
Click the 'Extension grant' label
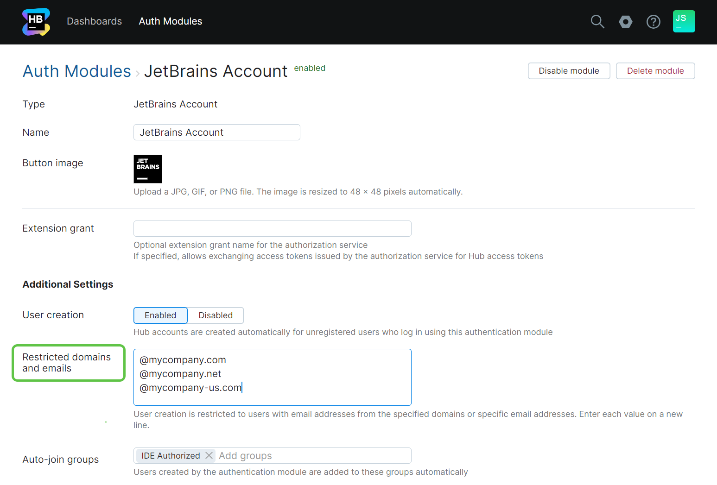[x=58, y=228]
